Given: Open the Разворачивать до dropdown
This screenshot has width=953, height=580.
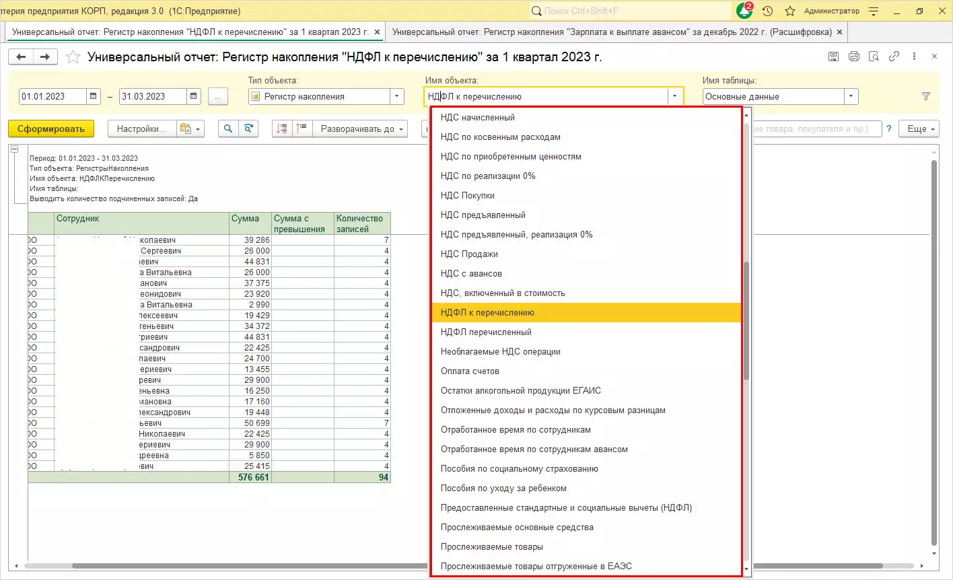Looking at the screenshot, I should tap(363, 129).
